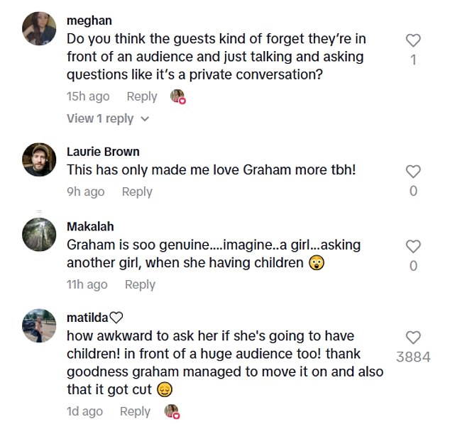
Task: Open Laurie Brown's profile avatar
Action: click(40, 160)
